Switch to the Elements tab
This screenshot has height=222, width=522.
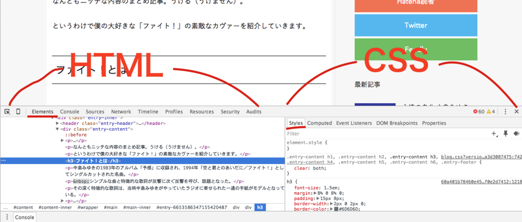tap(43, 111)
